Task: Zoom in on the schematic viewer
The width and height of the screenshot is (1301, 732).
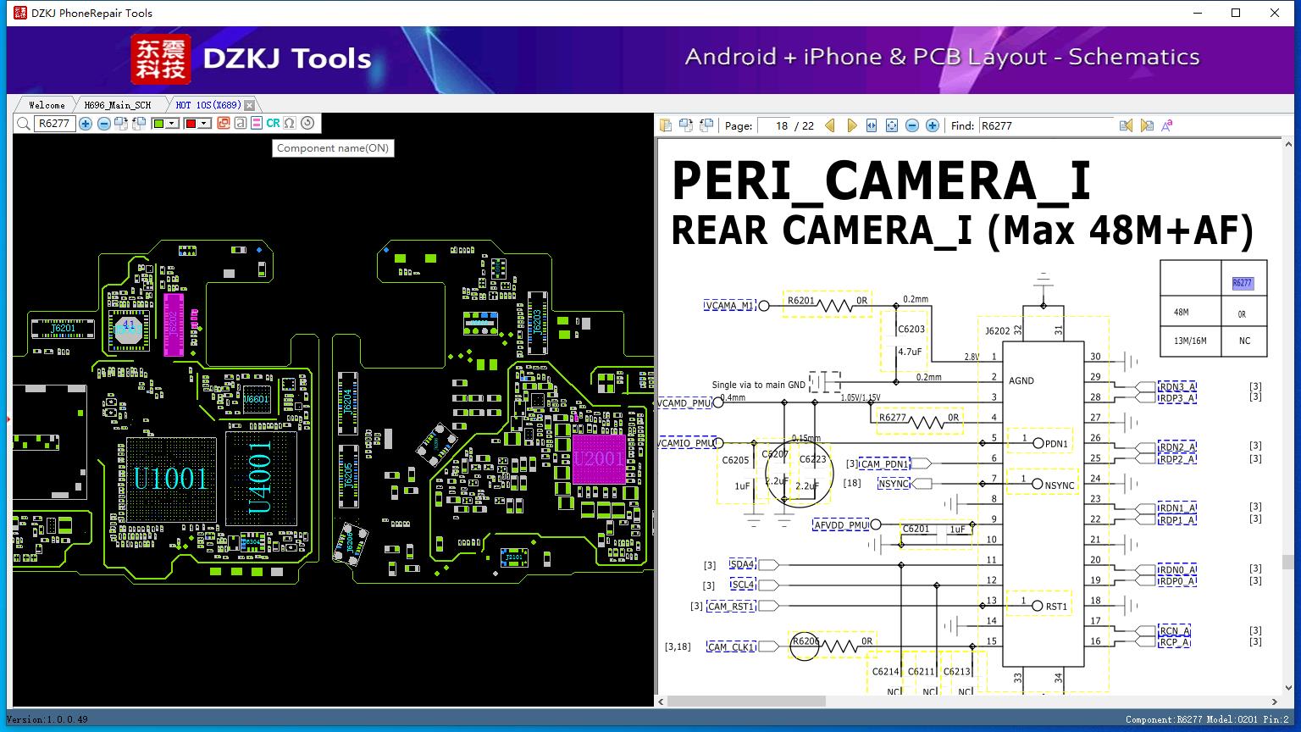Action: point(933,125)
